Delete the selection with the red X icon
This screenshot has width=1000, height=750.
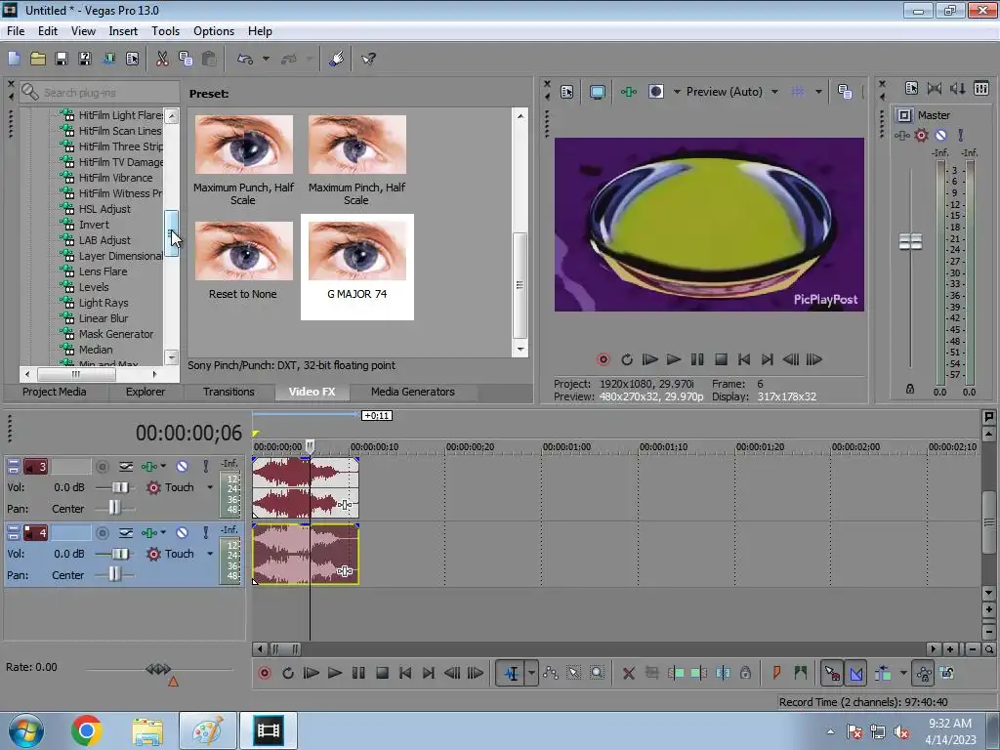point(628,673)
